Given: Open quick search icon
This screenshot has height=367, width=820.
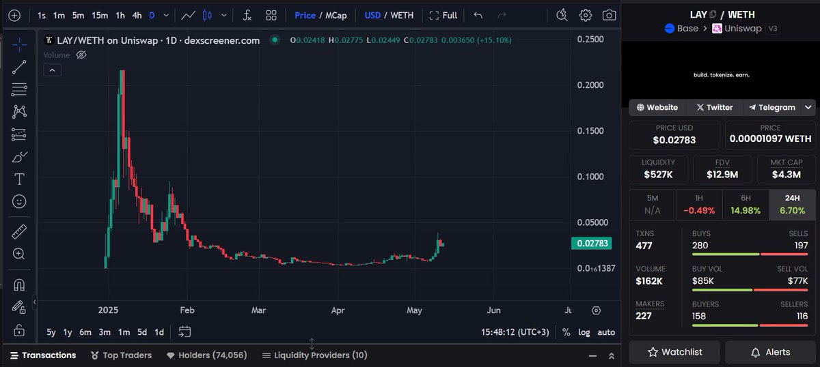Looking at the screenshot, I should [x=562, y=15].
